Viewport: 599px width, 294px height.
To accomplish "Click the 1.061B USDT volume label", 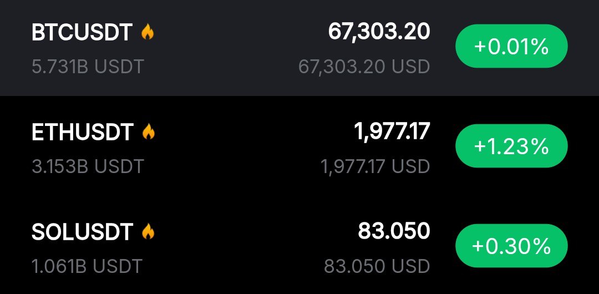I will tap(87, 265).
